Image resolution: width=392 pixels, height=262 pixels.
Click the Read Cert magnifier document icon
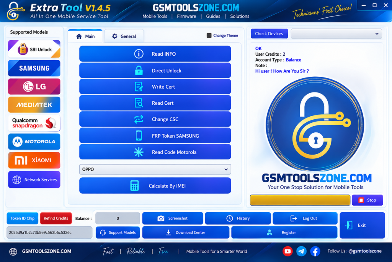[139, 103]
